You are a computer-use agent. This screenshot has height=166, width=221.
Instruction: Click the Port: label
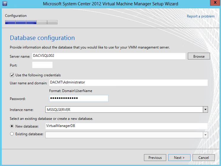(14, 65)
